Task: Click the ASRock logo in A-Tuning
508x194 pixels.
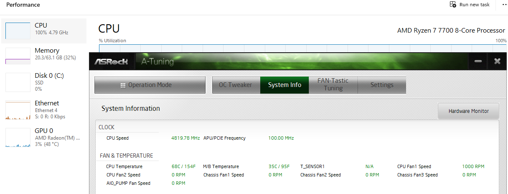Action: [111, 62]
